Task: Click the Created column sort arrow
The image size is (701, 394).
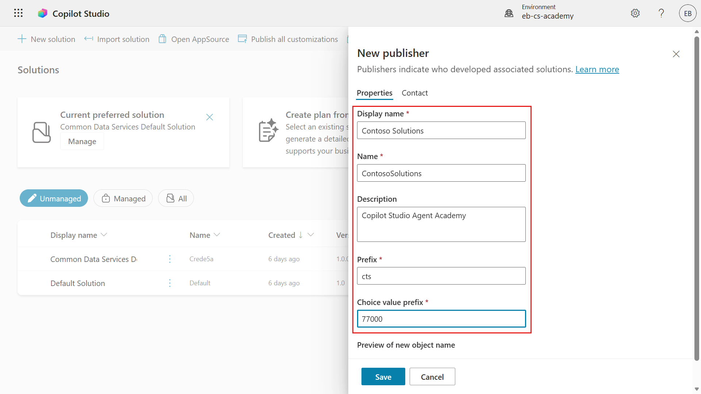Action: coord(300,235)
